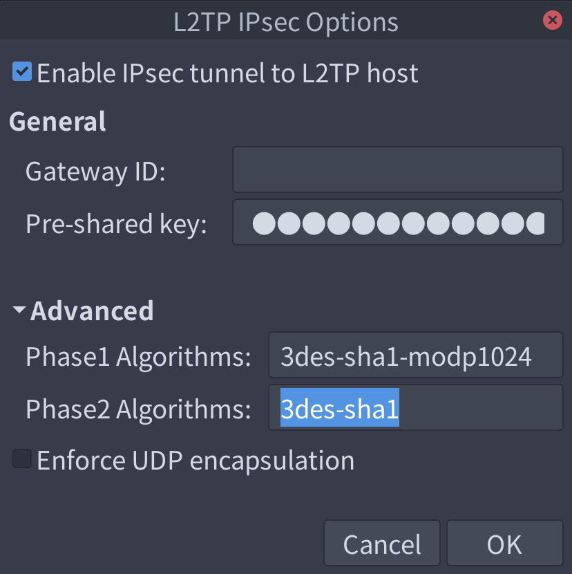Click the Advanced section heading text
The height and width of the screenshot is (574, 572).
(x=92, y=311)
